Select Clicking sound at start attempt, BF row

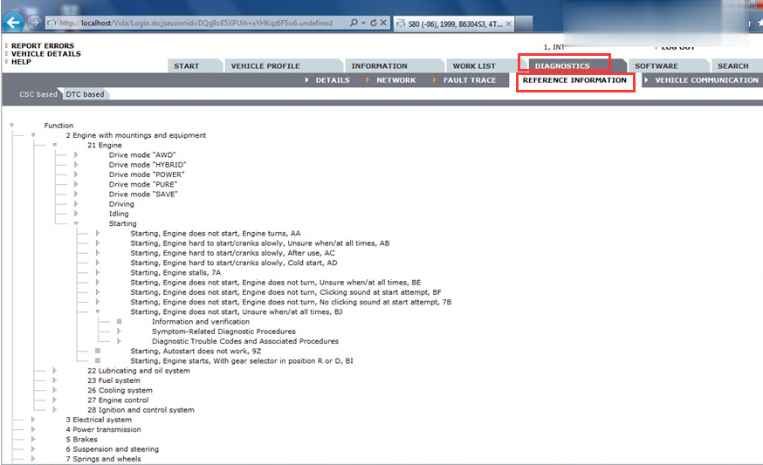pos(285,292)
